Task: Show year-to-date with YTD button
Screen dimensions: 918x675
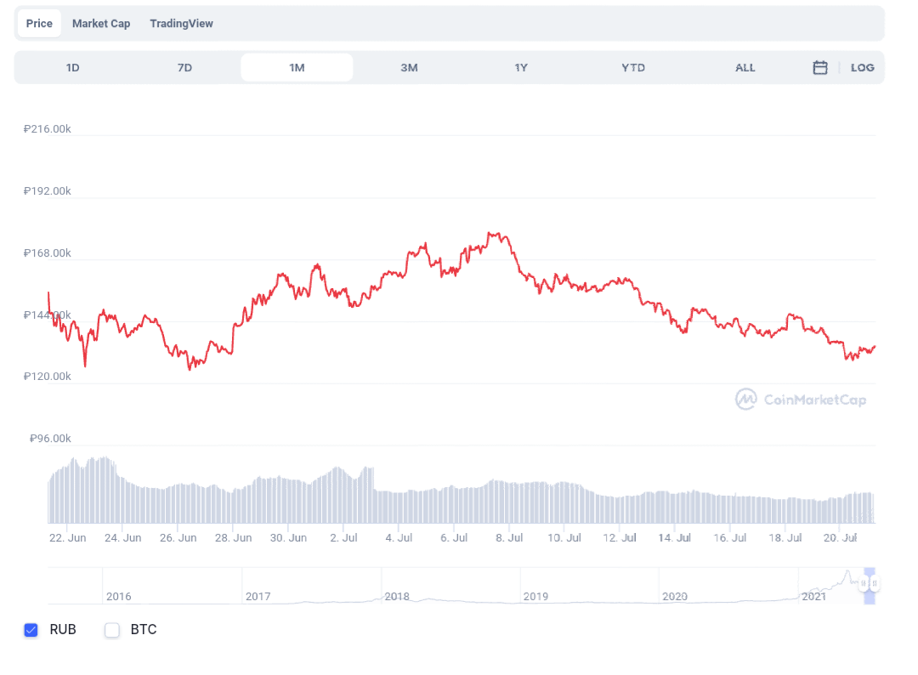Action: tap(632, 67)
